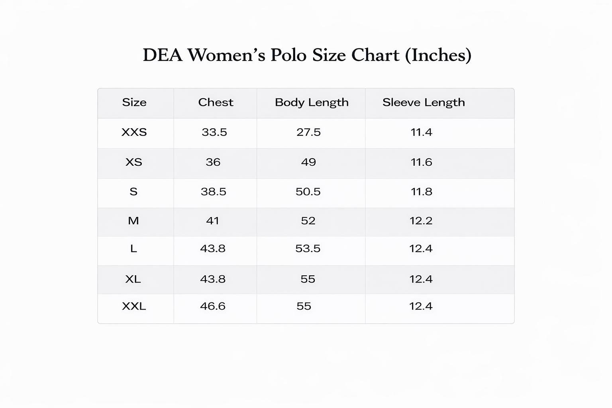Click the M sleeve length value 12.2

(x=421, y=221)
